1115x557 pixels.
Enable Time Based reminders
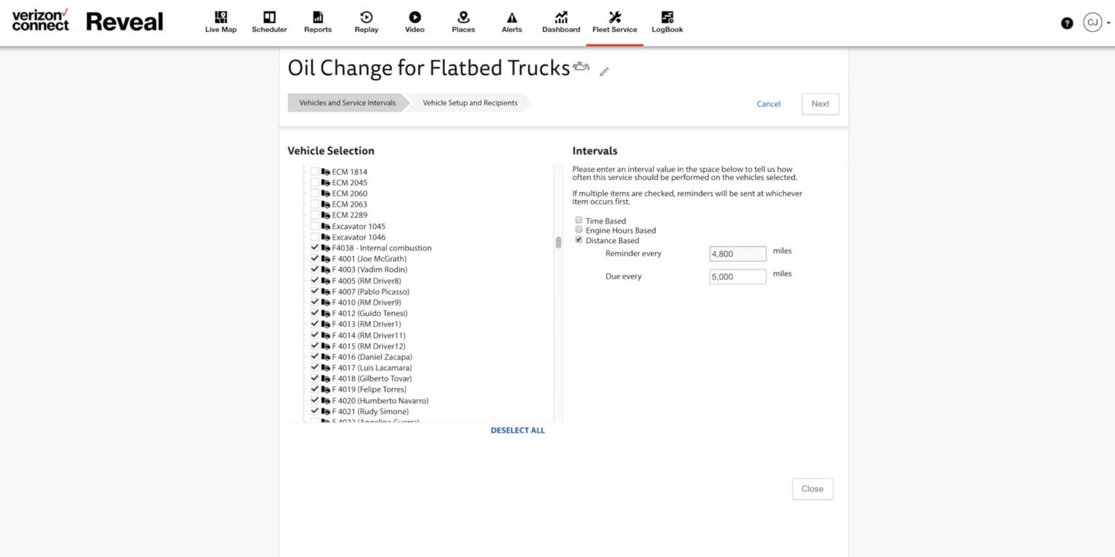pos(579,220)
